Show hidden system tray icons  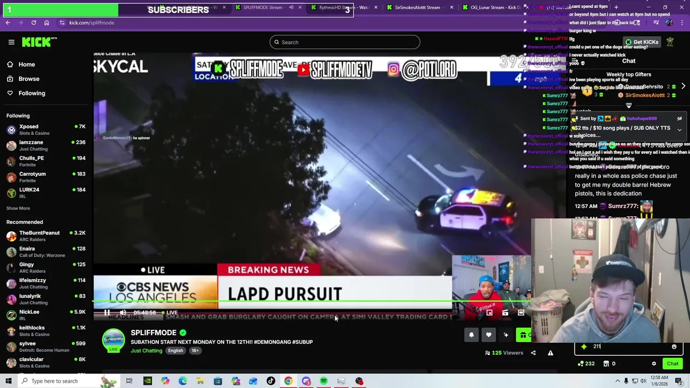coord(618,381)
